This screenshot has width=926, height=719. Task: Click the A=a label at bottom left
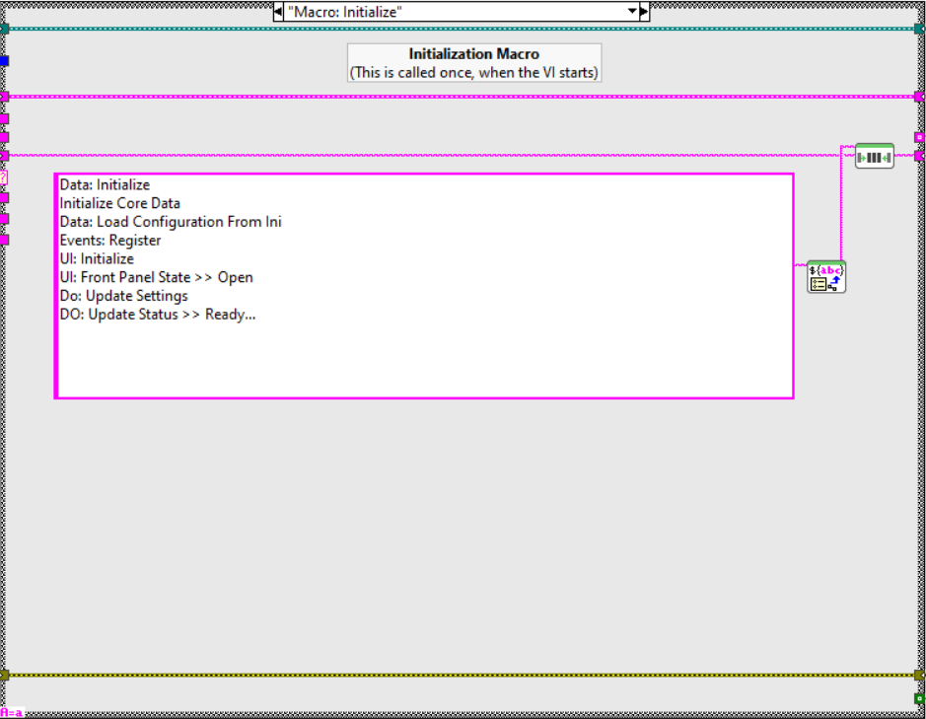click(x=12, y=712)
